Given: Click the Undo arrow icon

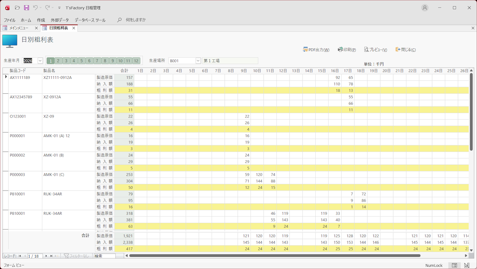Looking at the screenshot, I should (35, 7).
